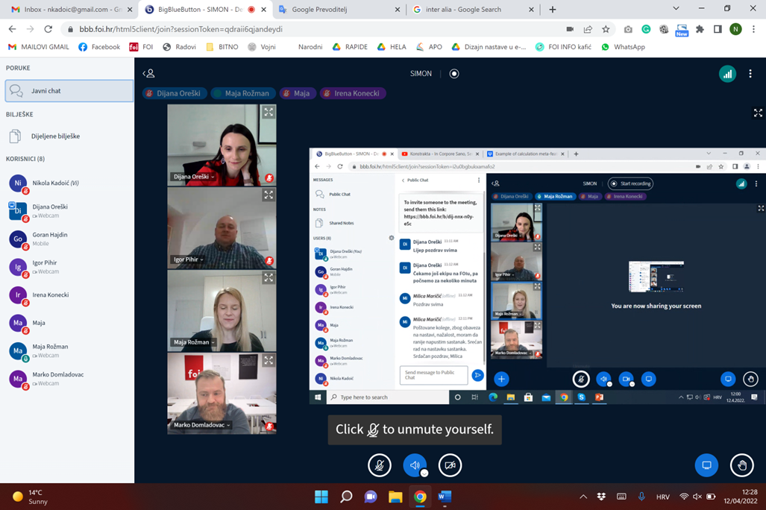This screenshot has height=510, width=766.
Task: Open Marko Domladovac webcam name dropdown
Action: click(201, 425)
